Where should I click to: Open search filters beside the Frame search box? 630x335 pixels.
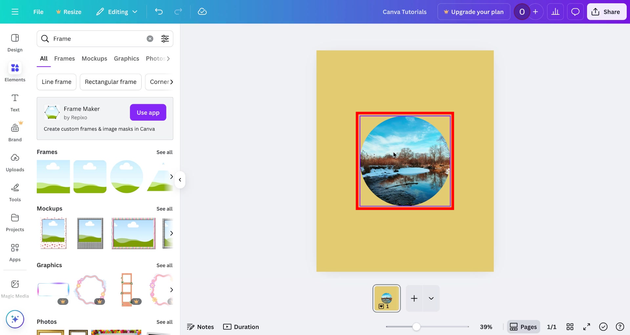tap(165, 38)
